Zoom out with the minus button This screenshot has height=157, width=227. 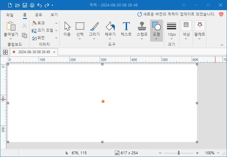160,153
